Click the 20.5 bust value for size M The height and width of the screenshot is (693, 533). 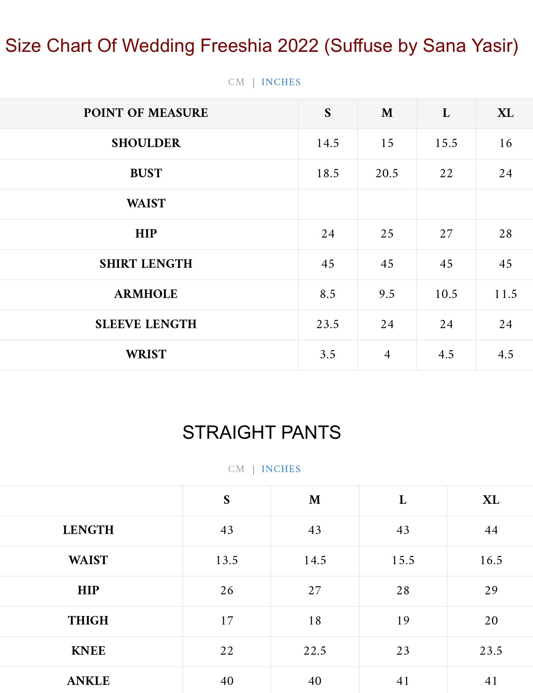click(x=387, y=173)
